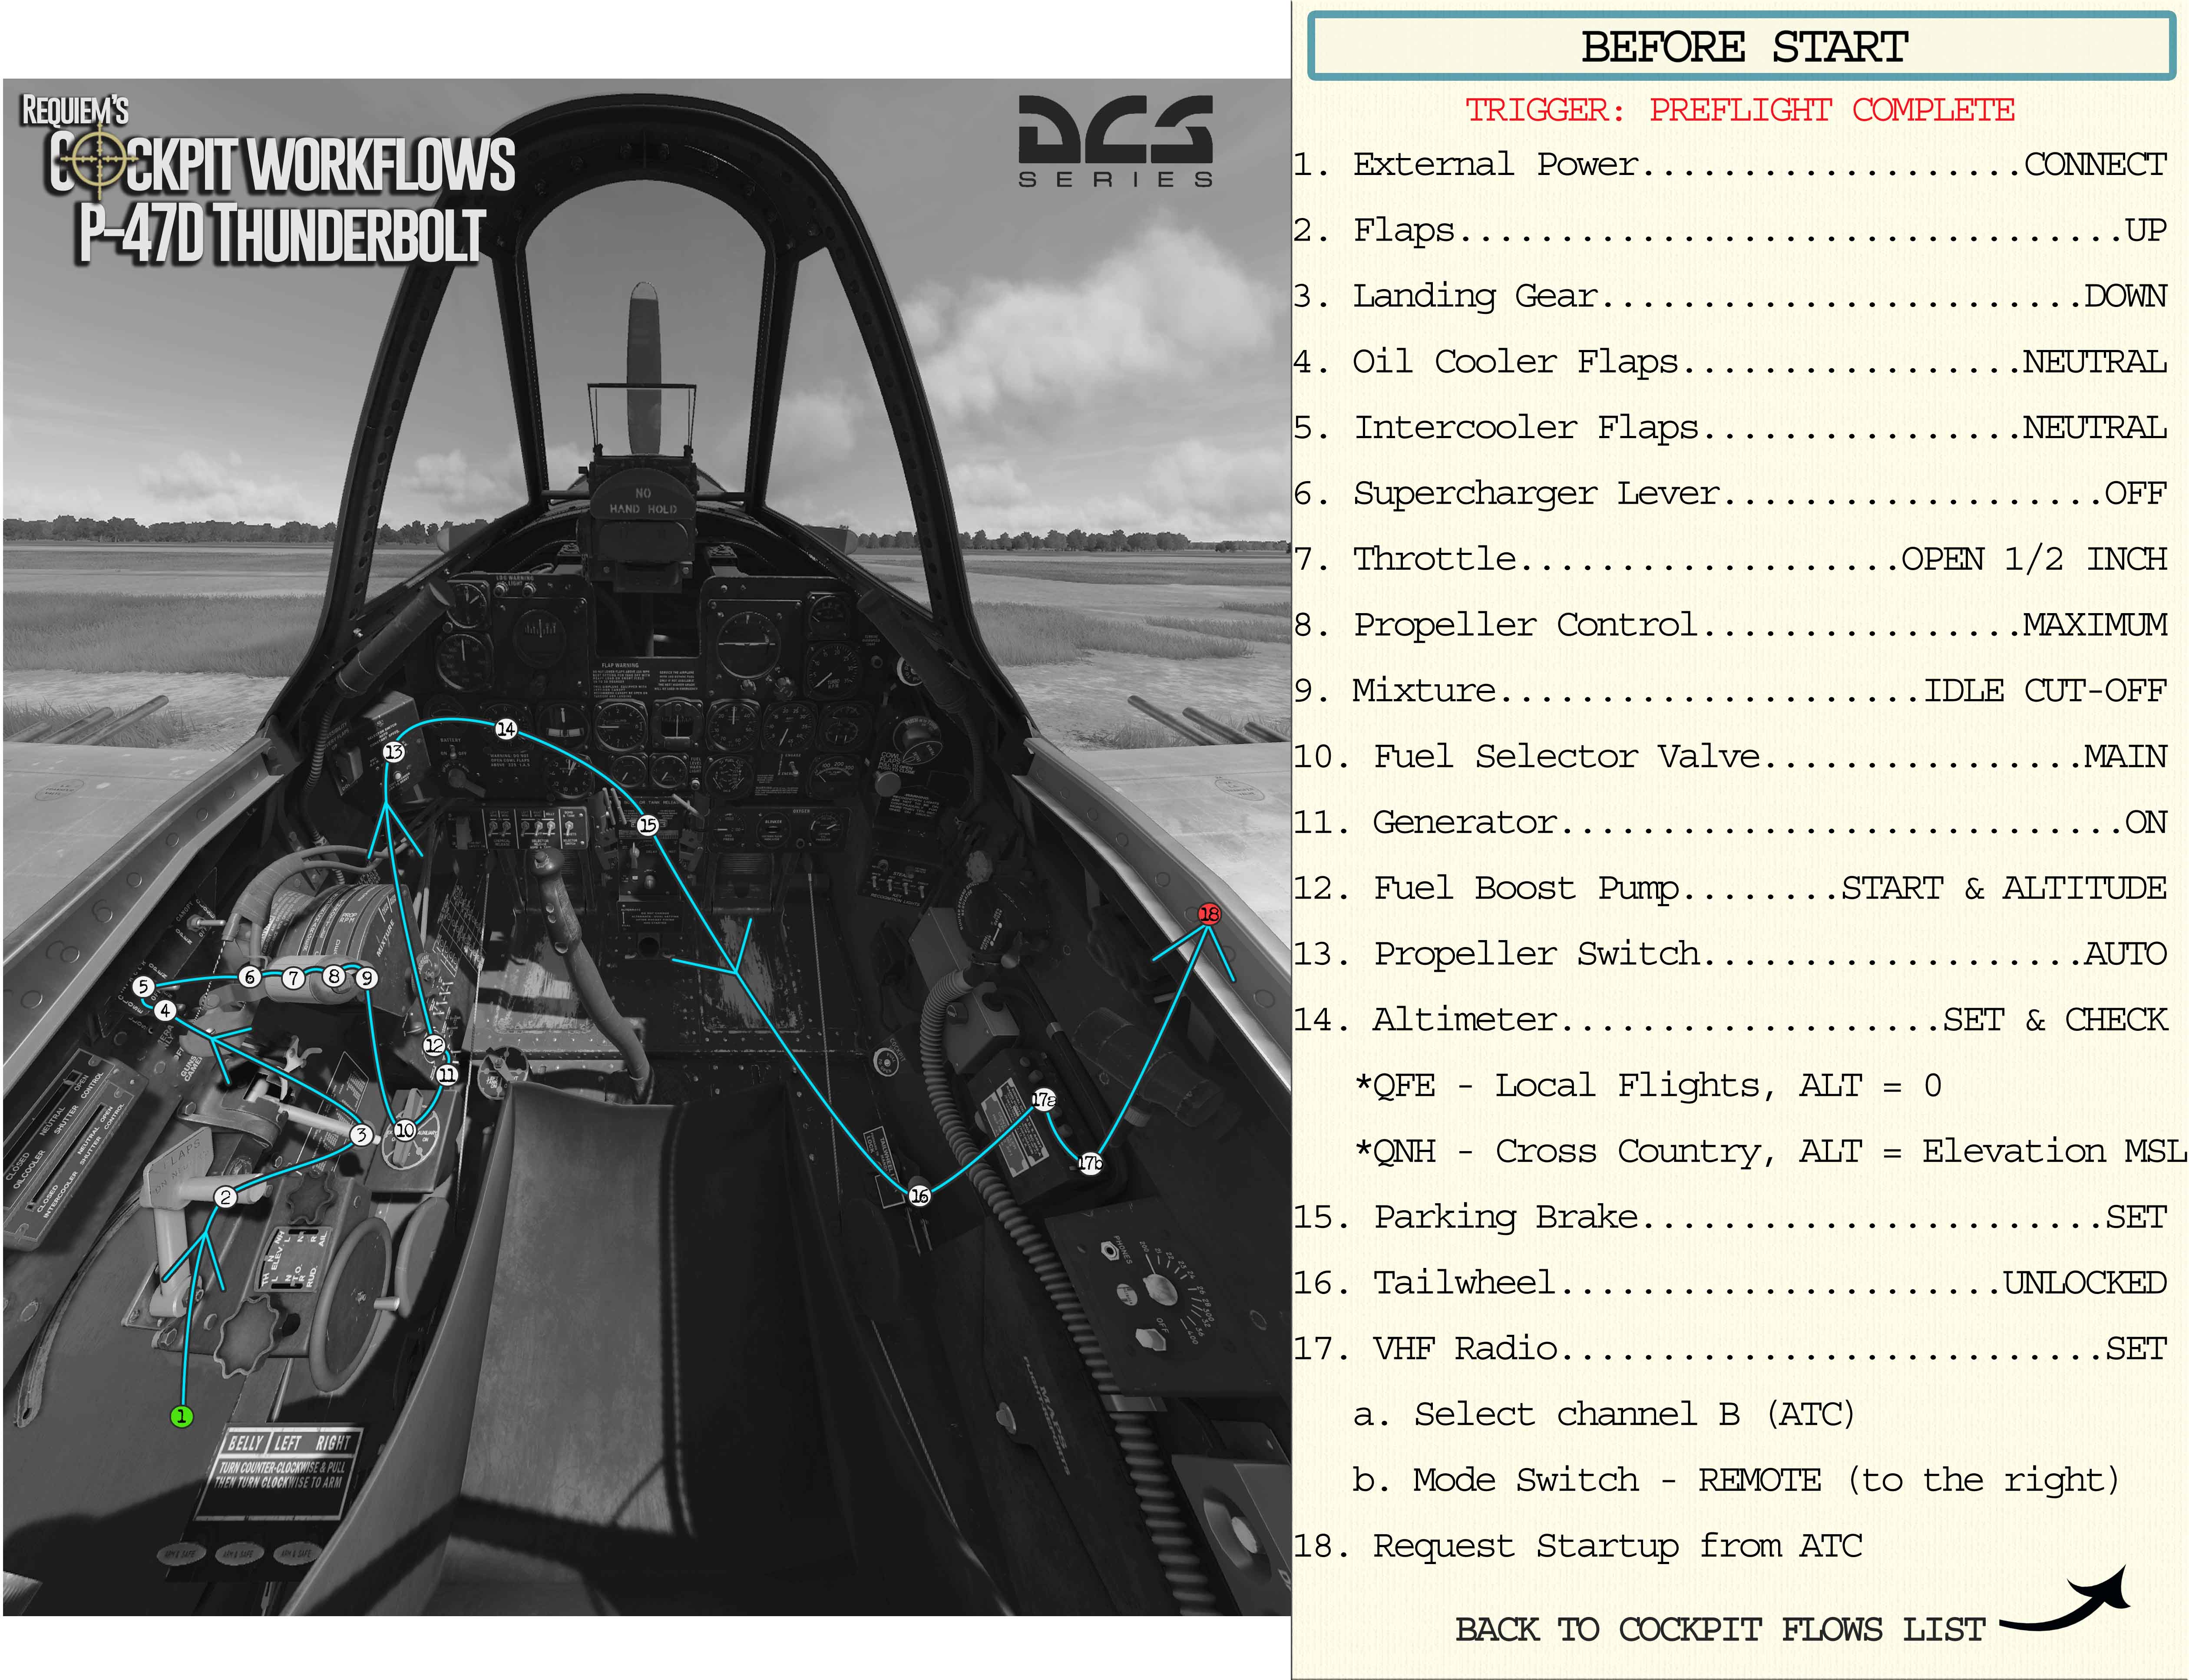
Task: Click TRIGGER: PREFLIGHT COMPLETE text
Action: click(1739, 109)
